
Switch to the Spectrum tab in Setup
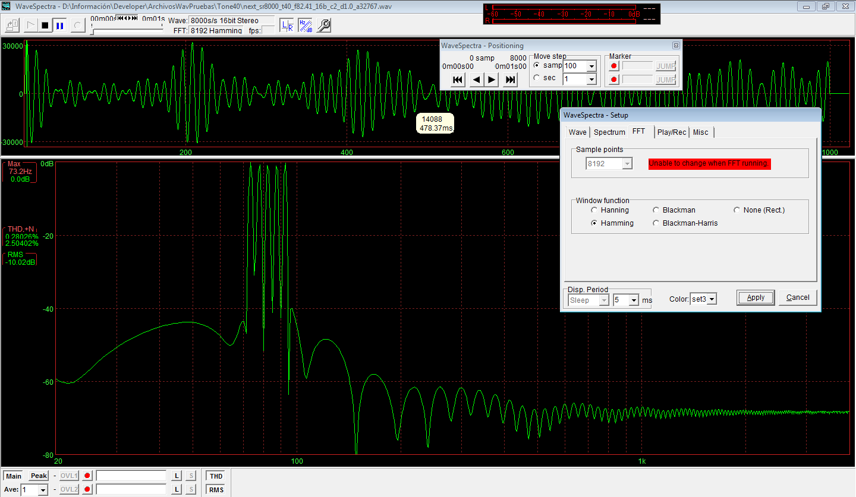click(x=609, y=132)
